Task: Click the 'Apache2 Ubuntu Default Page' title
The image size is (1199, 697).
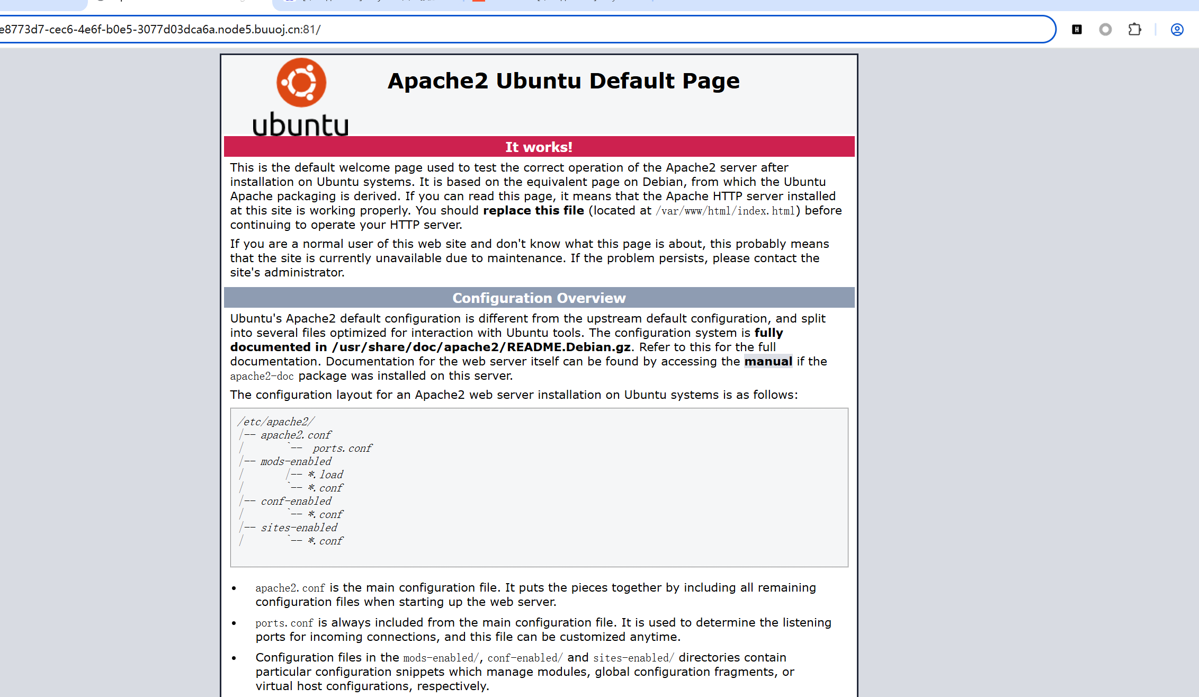Action: [x=563, y=81]
